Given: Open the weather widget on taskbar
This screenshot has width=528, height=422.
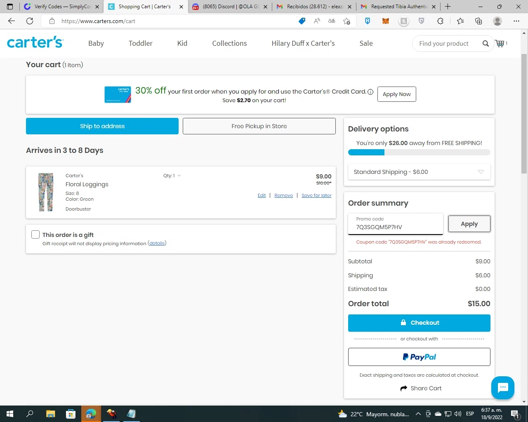Looking at the screenshot, I should coord(373,414).
